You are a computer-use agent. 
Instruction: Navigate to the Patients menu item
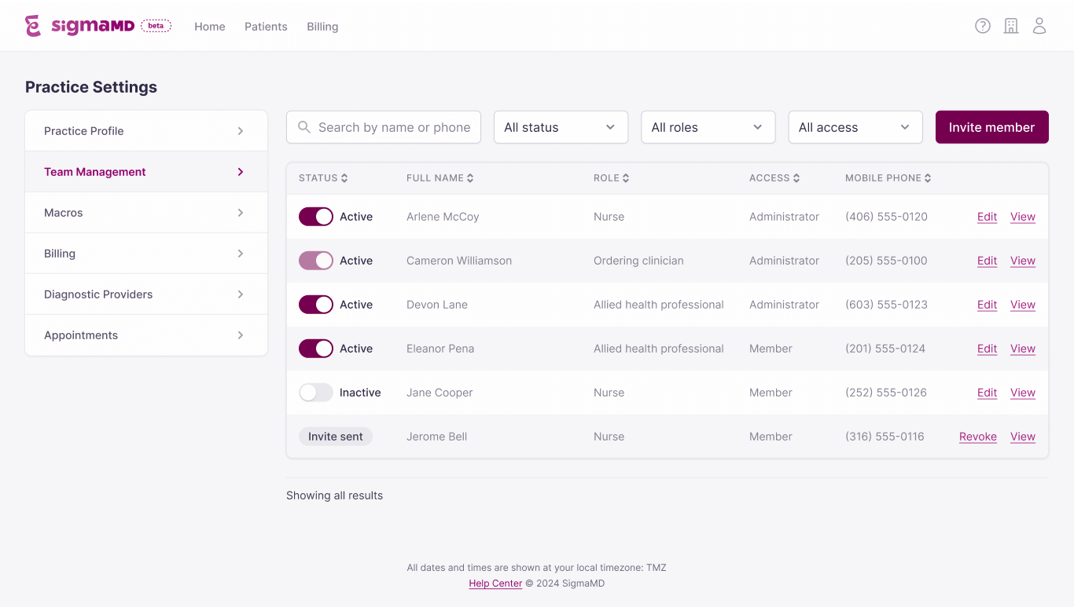266,26
